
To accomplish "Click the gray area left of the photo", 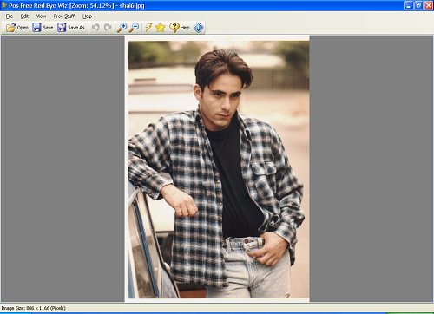I will click(62, 168).
